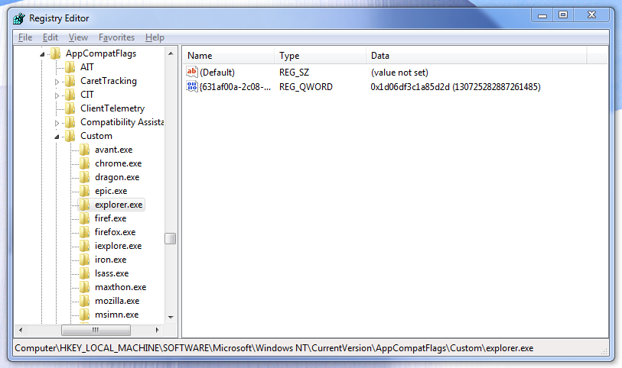Screen dimensions: 622x368
Task: Click the registry path in status bar
Action: click(274, 348)
